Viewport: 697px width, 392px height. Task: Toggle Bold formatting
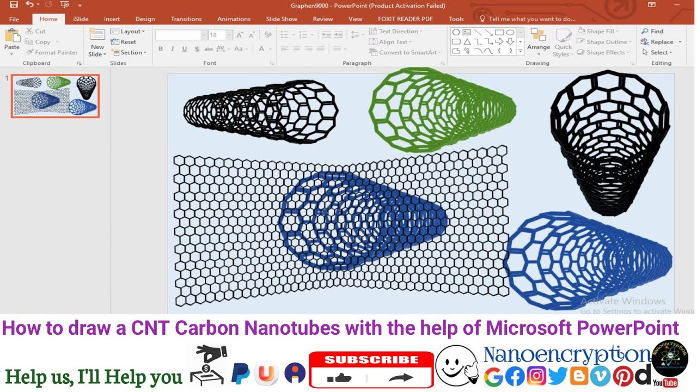(x=161, y=49)
